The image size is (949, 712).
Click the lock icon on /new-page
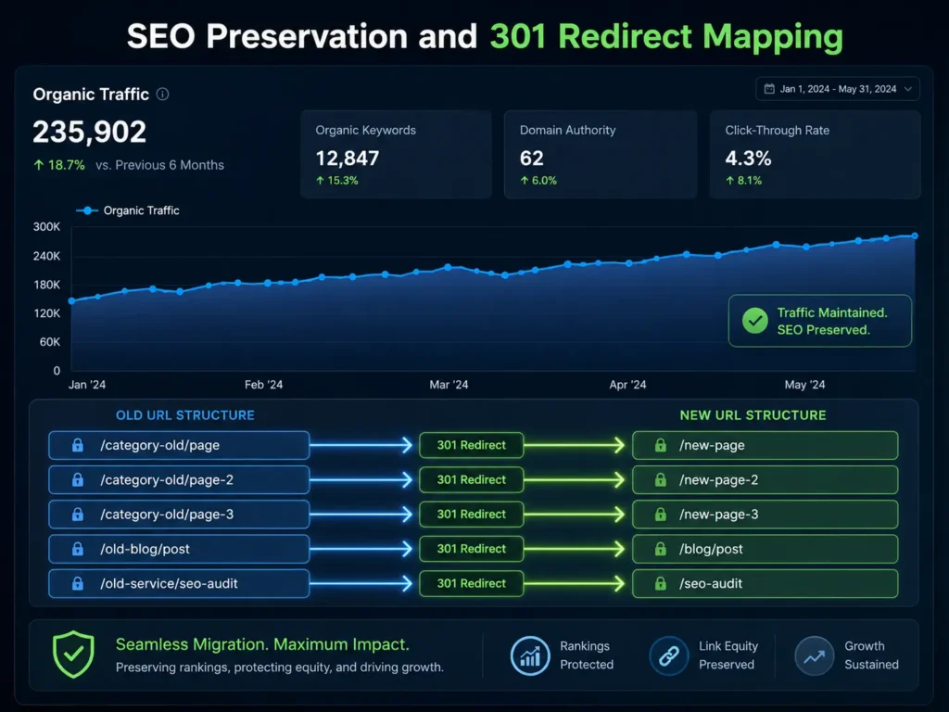pyautogui.click(x=660, y=445)
